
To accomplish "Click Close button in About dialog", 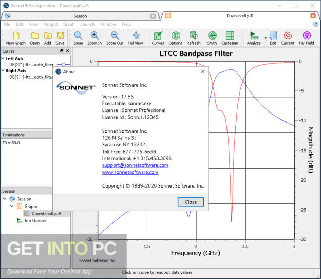I will [191, 202].
